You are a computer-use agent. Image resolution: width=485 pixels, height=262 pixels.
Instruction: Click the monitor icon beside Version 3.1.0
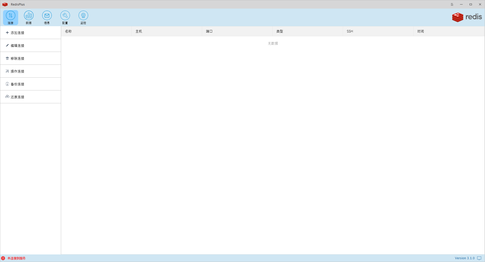479,258
